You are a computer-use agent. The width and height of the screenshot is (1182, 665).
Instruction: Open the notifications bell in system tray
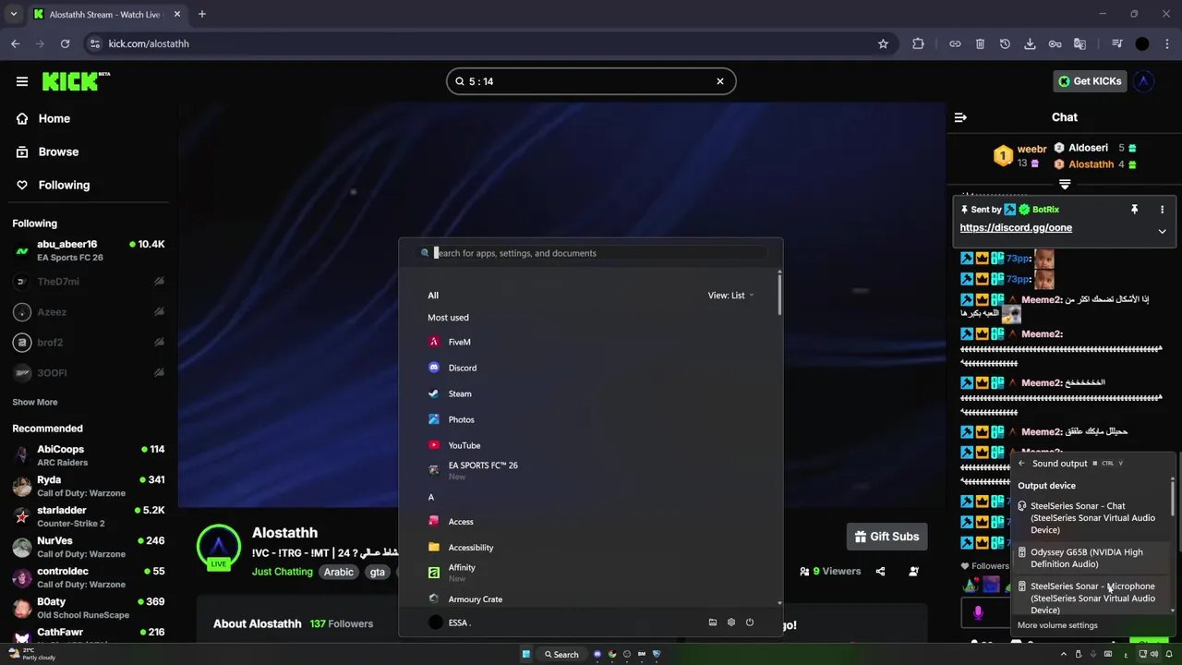pyautogui.click(x=1170, y=654)
